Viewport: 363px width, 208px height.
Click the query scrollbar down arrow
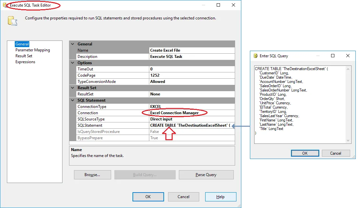(348, 140)
